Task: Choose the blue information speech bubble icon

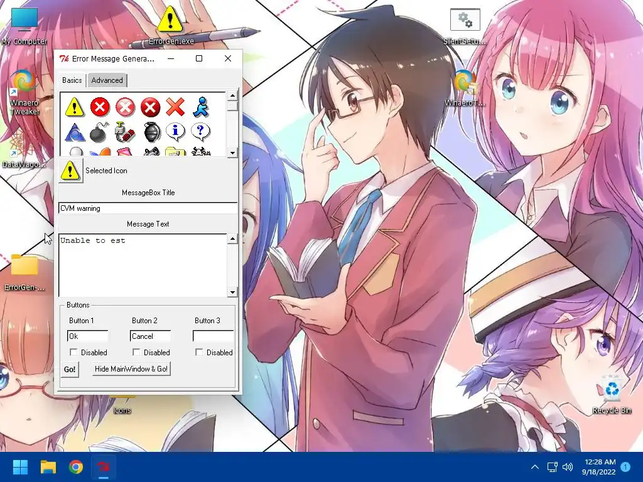Action: coord(176,131)
